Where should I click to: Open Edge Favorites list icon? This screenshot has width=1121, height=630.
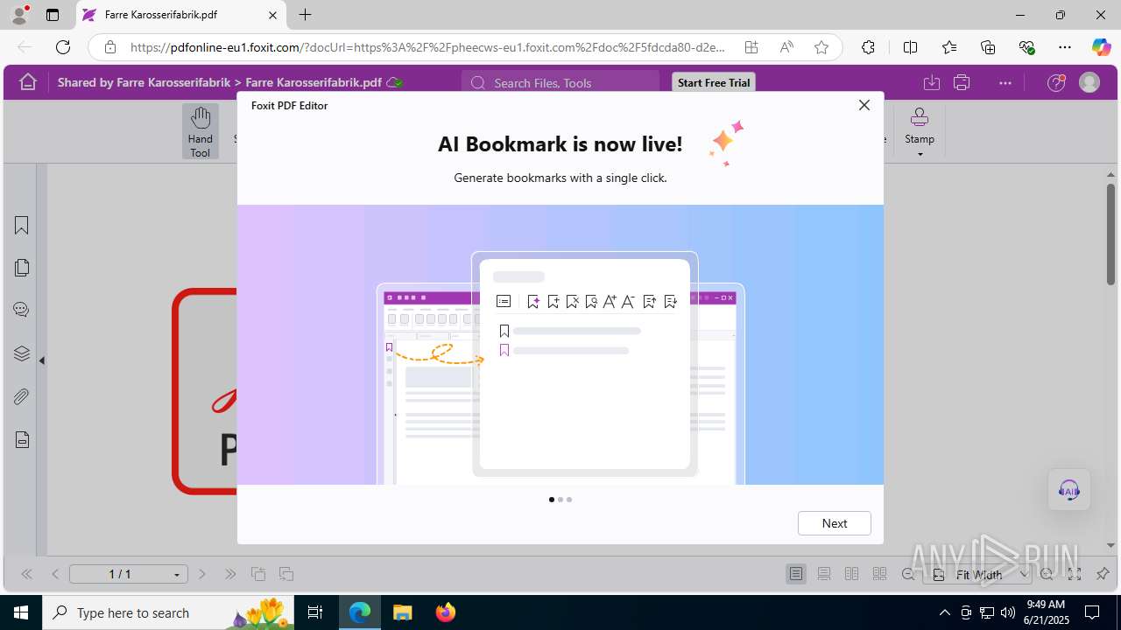[x=949, y=47]
